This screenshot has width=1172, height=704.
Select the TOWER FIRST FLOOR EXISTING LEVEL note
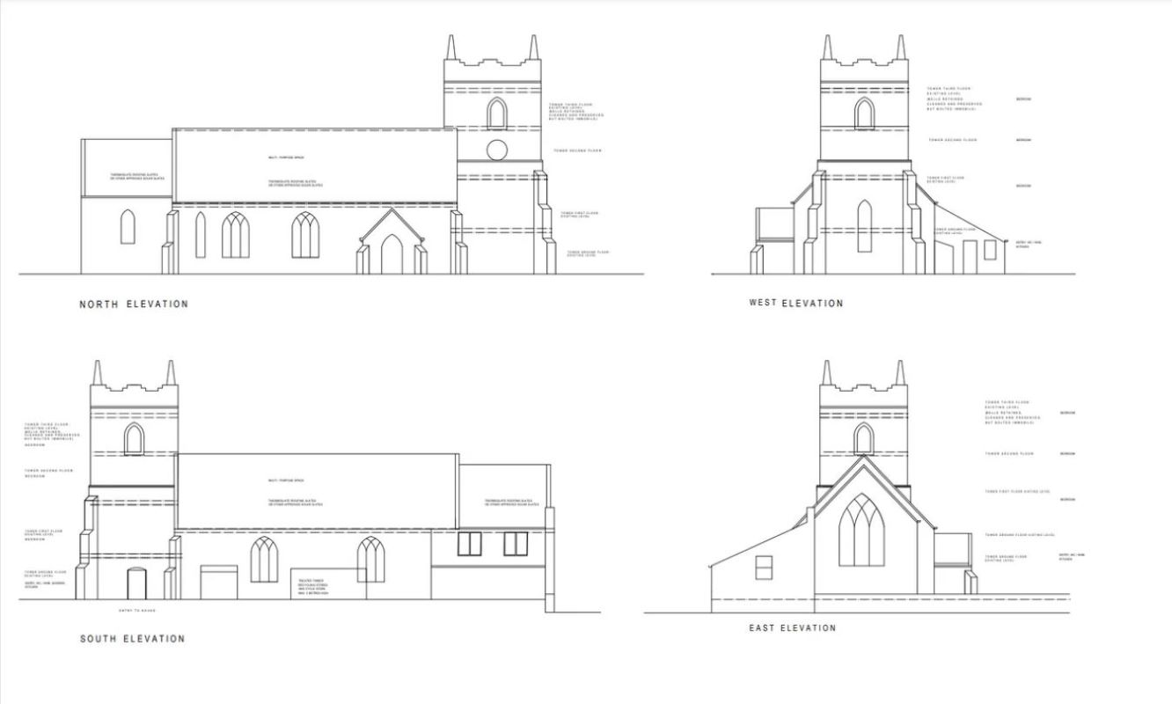[580, 214]
